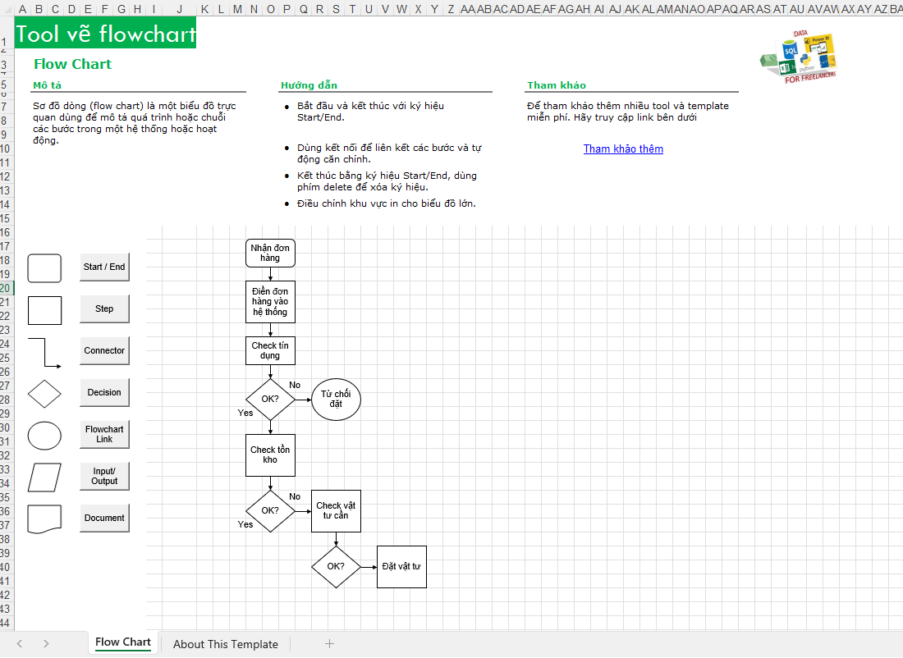903x658 pixels.
Task: Select the elbow Connector arrow icon
Action: [x=44, y=353]
